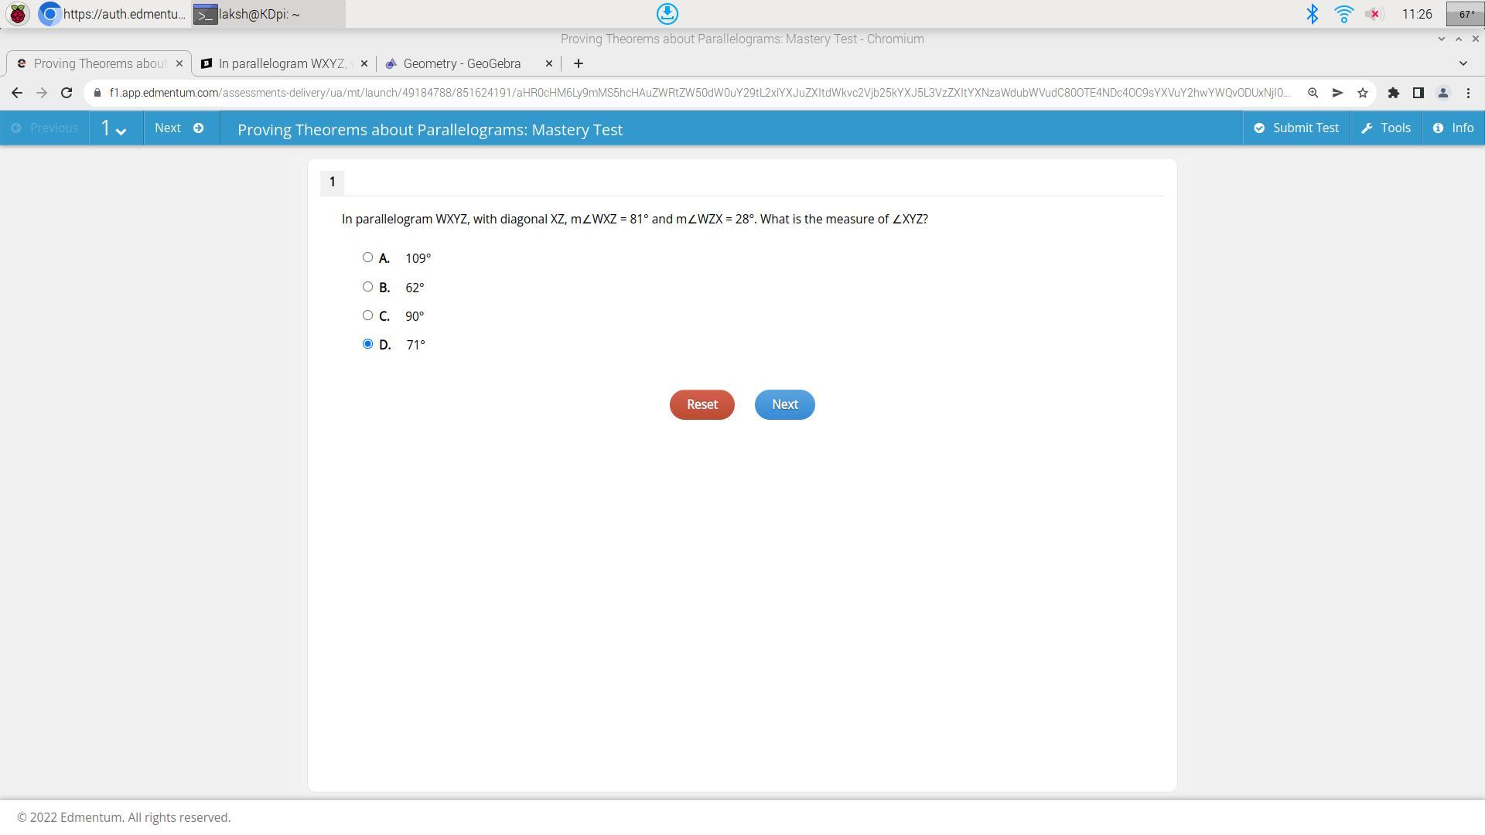Open the Tools dropdown in header
The width and height of the screenshot is (1485, 835).
(1385, 128)
